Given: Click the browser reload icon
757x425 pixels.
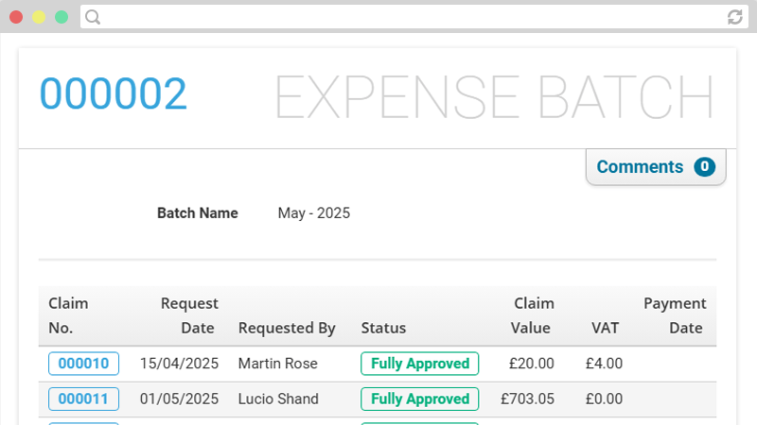Looking at the screenshot, I should tap(735, 17).
